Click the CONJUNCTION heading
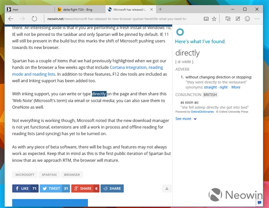Screen dimensions: 269x208 tap(188, 95)
